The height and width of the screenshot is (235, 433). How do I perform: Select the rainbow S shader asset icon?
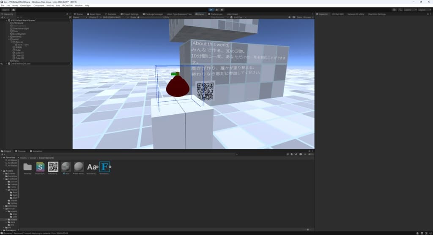pos(40,167)
